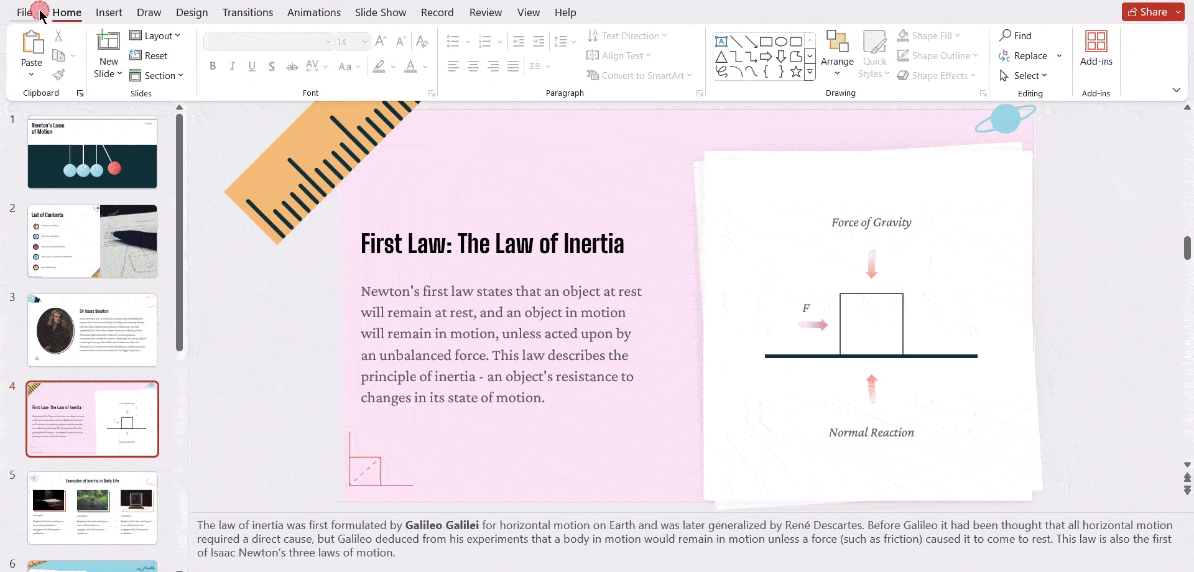Click the Center alignment icon
Screen dimensions: 1194x572
coord(473,66)
